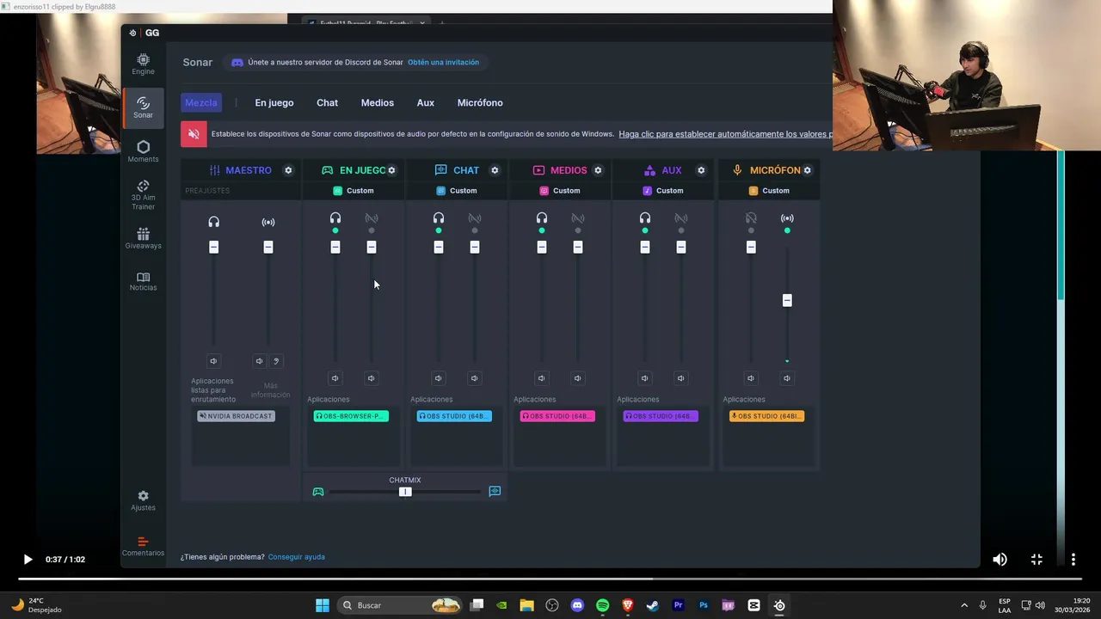Screen dimensions: 1101x619
Task: Open Chat channel settings gear
Action: pyautogui.click(x=495, y=170)
